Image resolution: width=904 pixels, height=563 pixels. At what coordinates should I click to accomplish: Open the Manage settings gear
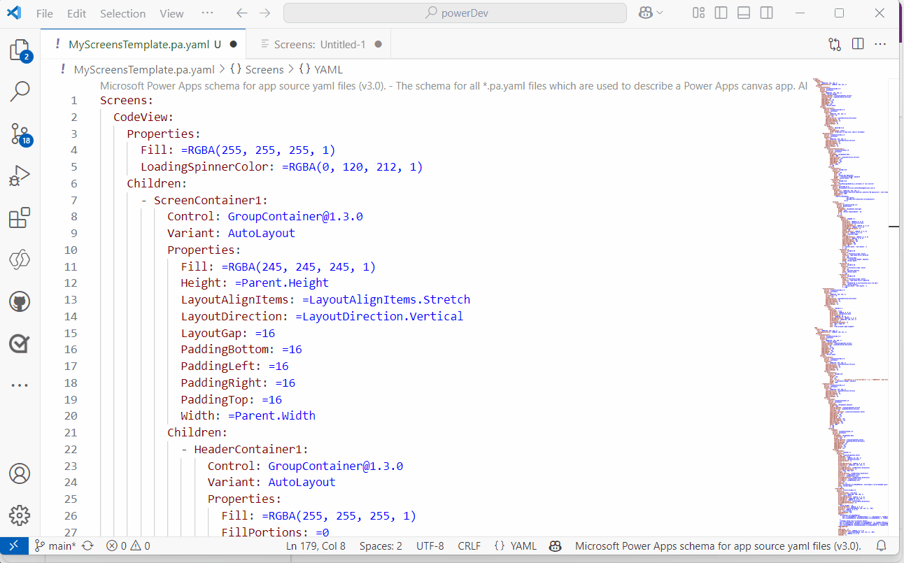click(20, 515)
